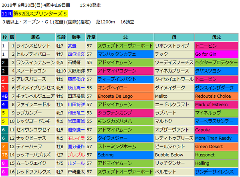
Task: Click sire cell ダイワメジャー
Action: tap(125, 138)
